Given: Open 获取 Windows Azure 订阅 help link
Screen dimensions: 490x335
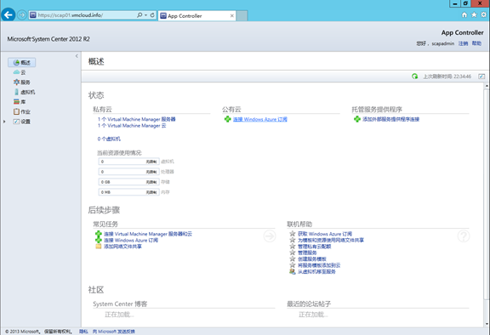Looking at the screenshot, I should (x=325, y=234).
